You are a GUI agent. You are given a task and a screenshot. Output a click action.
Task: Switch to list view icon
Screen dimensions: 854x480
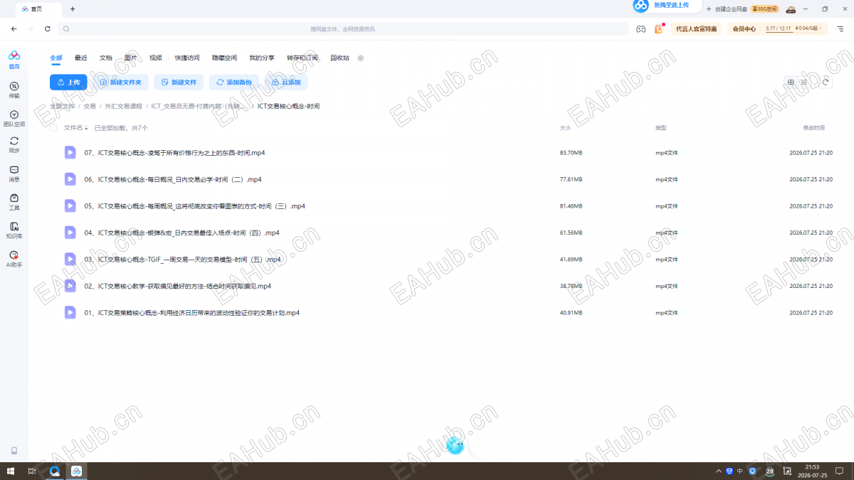pos(804,82)
